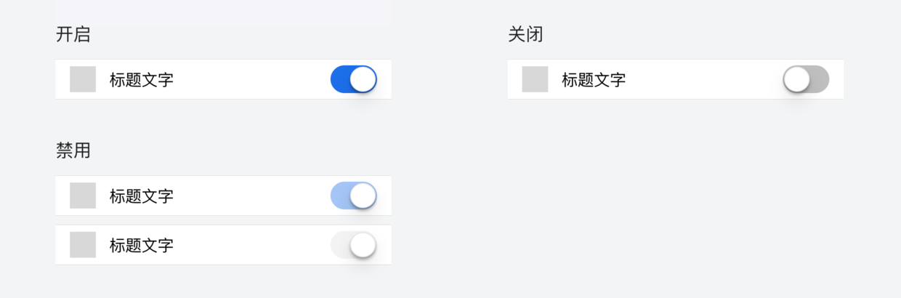The image size is (901, 298).
Task: Click the 标题文字 label under 关闭
Action: point(594,79)
